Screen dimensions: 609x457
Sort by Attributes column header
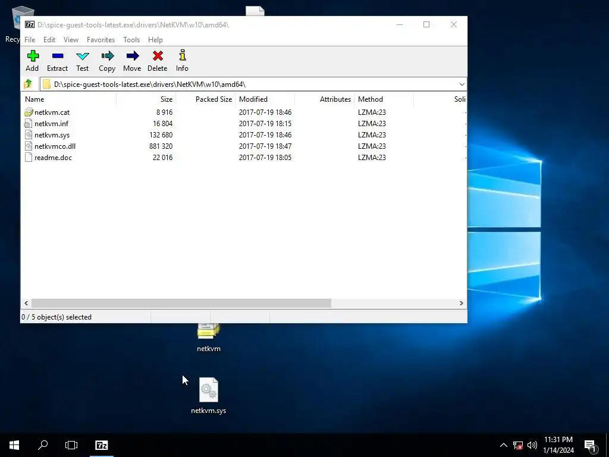point(325,99)
